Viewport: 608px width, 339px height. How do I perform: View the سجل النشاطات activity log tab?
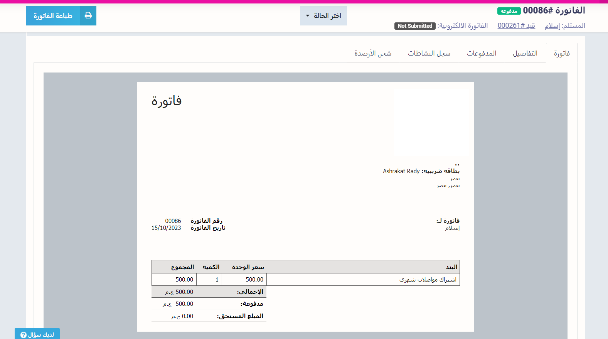[x=429, y=53]
